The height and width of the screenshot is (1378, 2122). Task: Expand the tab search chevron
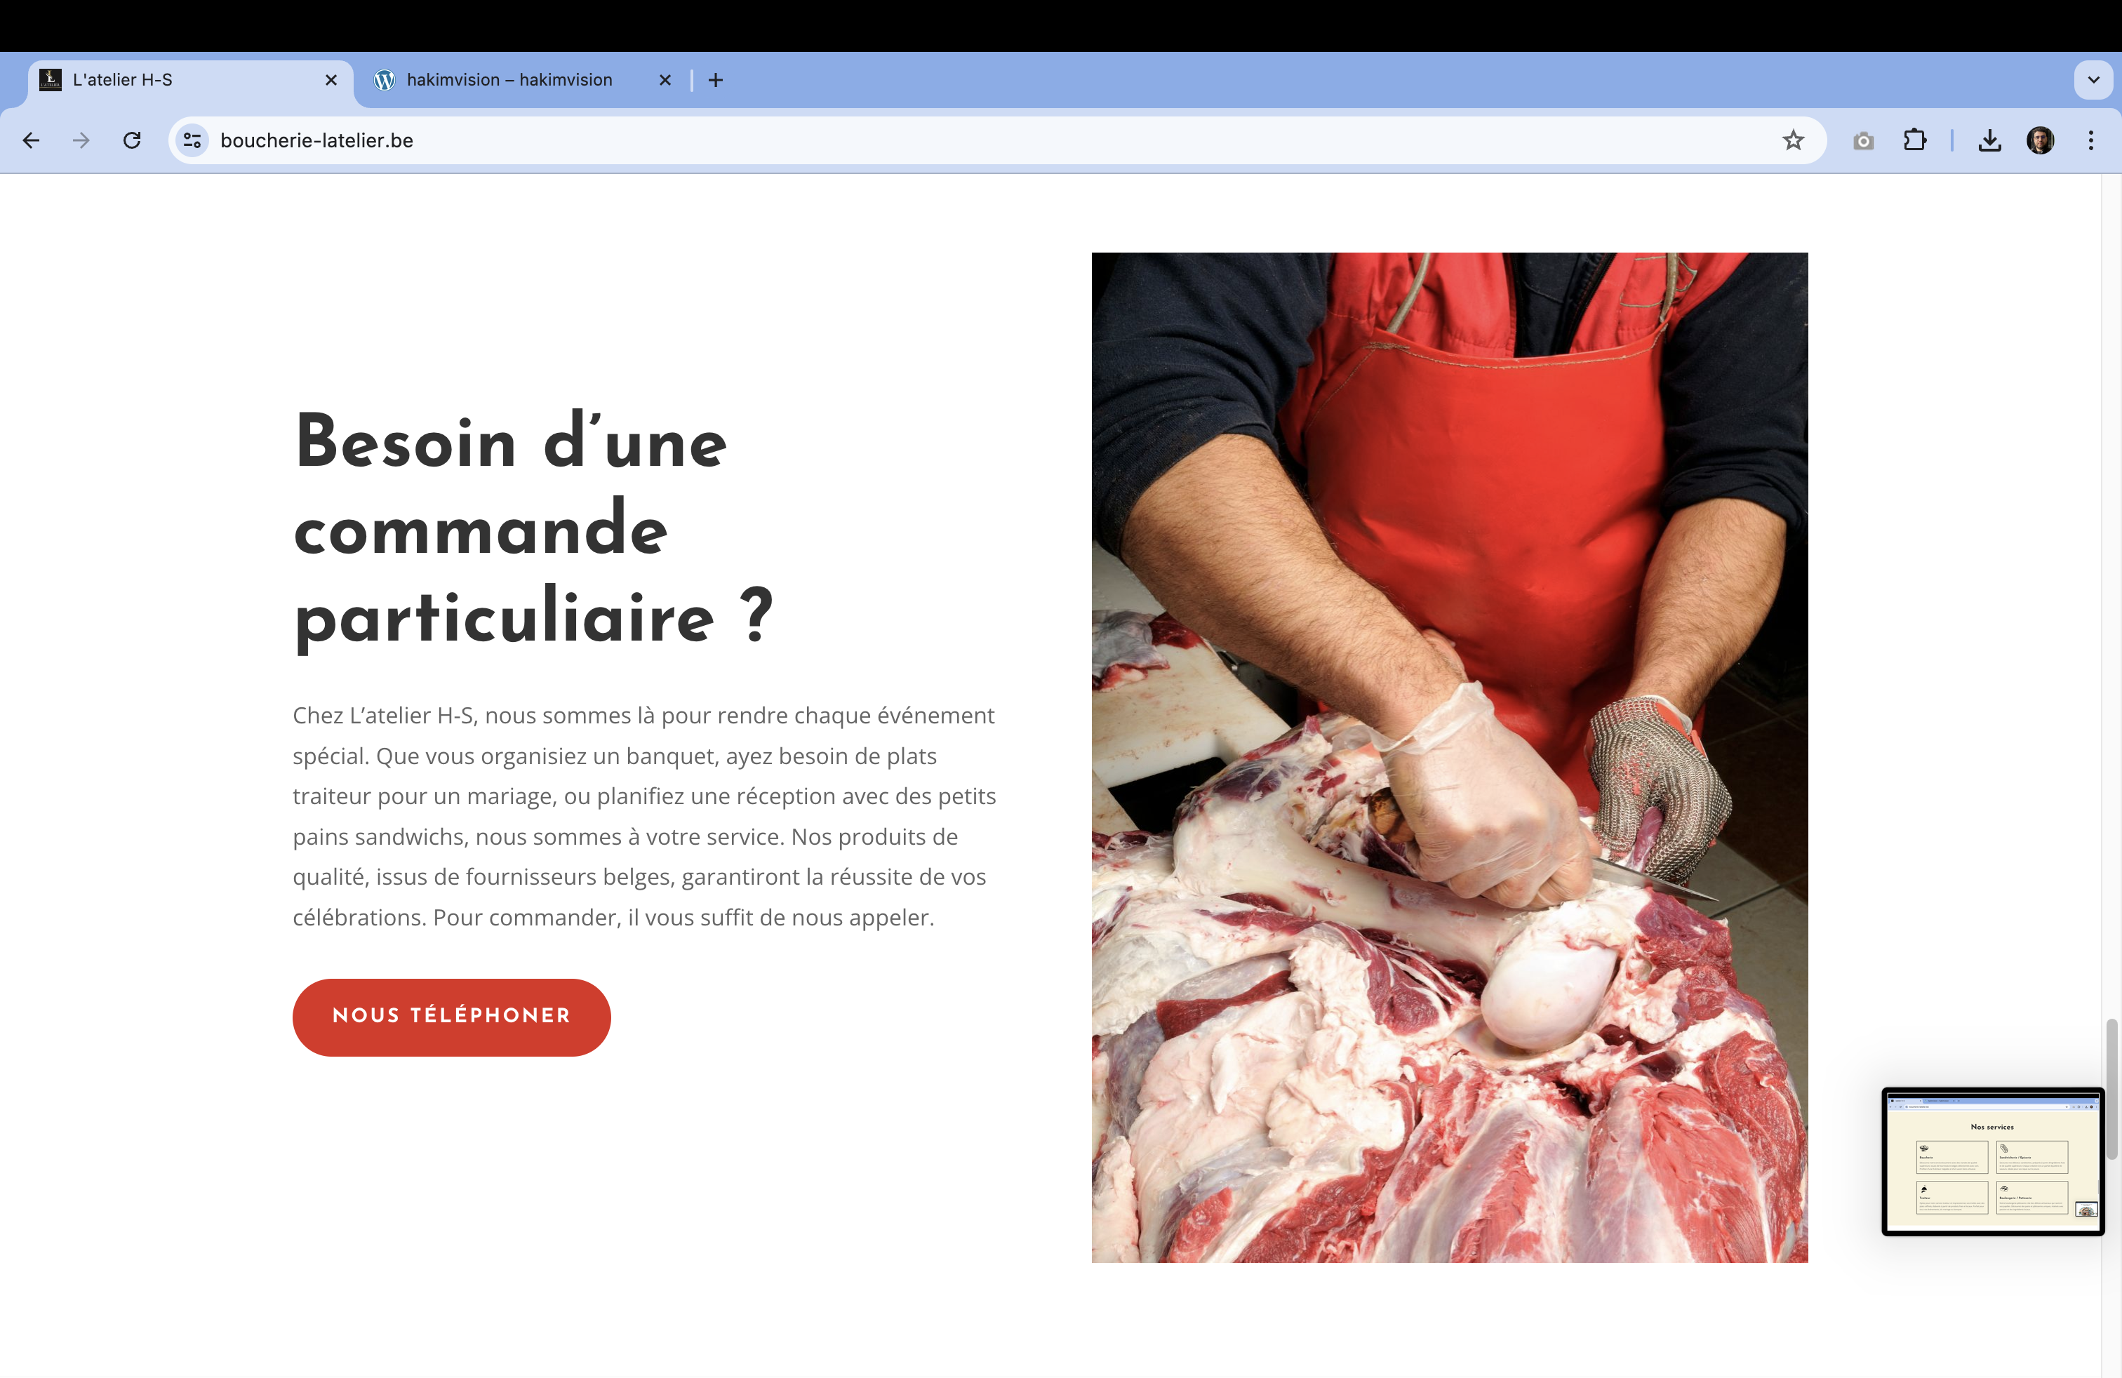coord(2093,79)
